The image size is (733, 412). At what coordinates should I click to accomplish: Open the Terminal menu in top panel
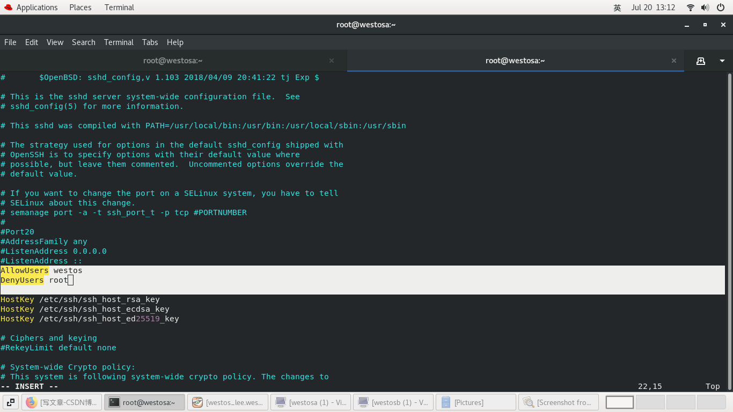pyautogui.click(x=119, y=8)
